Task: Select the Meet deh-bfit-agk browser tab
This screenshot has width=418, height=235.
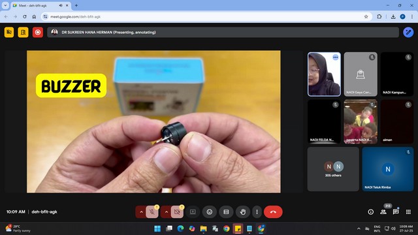Action: 40,5
